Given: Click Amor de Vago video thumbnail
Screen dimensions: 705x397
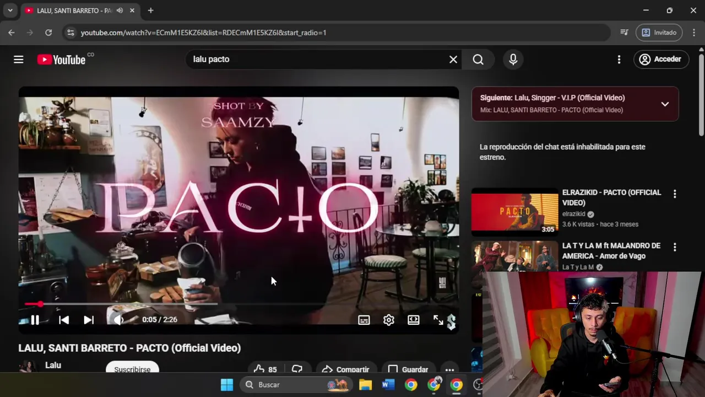Looking at the screenshot, I should point(514,256).
